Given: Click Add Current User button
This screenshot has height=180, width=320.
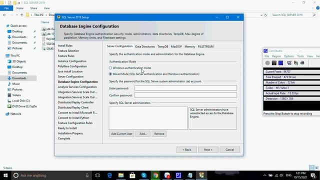Looking at the screenshot, I should pyautogui.click(x=121, y=134).
